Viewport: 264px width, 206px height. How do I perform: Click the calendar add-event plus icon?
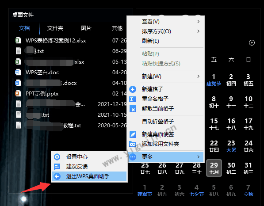(252, 43)
